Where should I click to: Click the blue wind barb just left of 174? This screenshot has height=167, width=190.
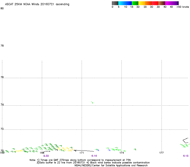click(109, 150)
